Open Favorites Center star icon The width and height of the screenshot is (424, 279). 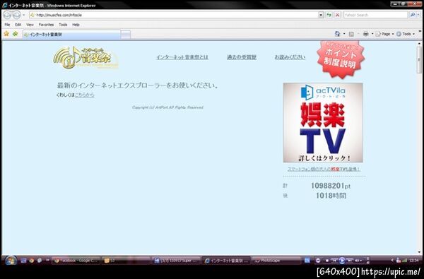pos(6,33)
